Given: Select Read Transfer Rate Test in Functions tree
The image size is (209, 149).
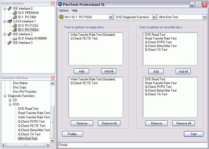Looking at the screenshot, I should (34, 113).
